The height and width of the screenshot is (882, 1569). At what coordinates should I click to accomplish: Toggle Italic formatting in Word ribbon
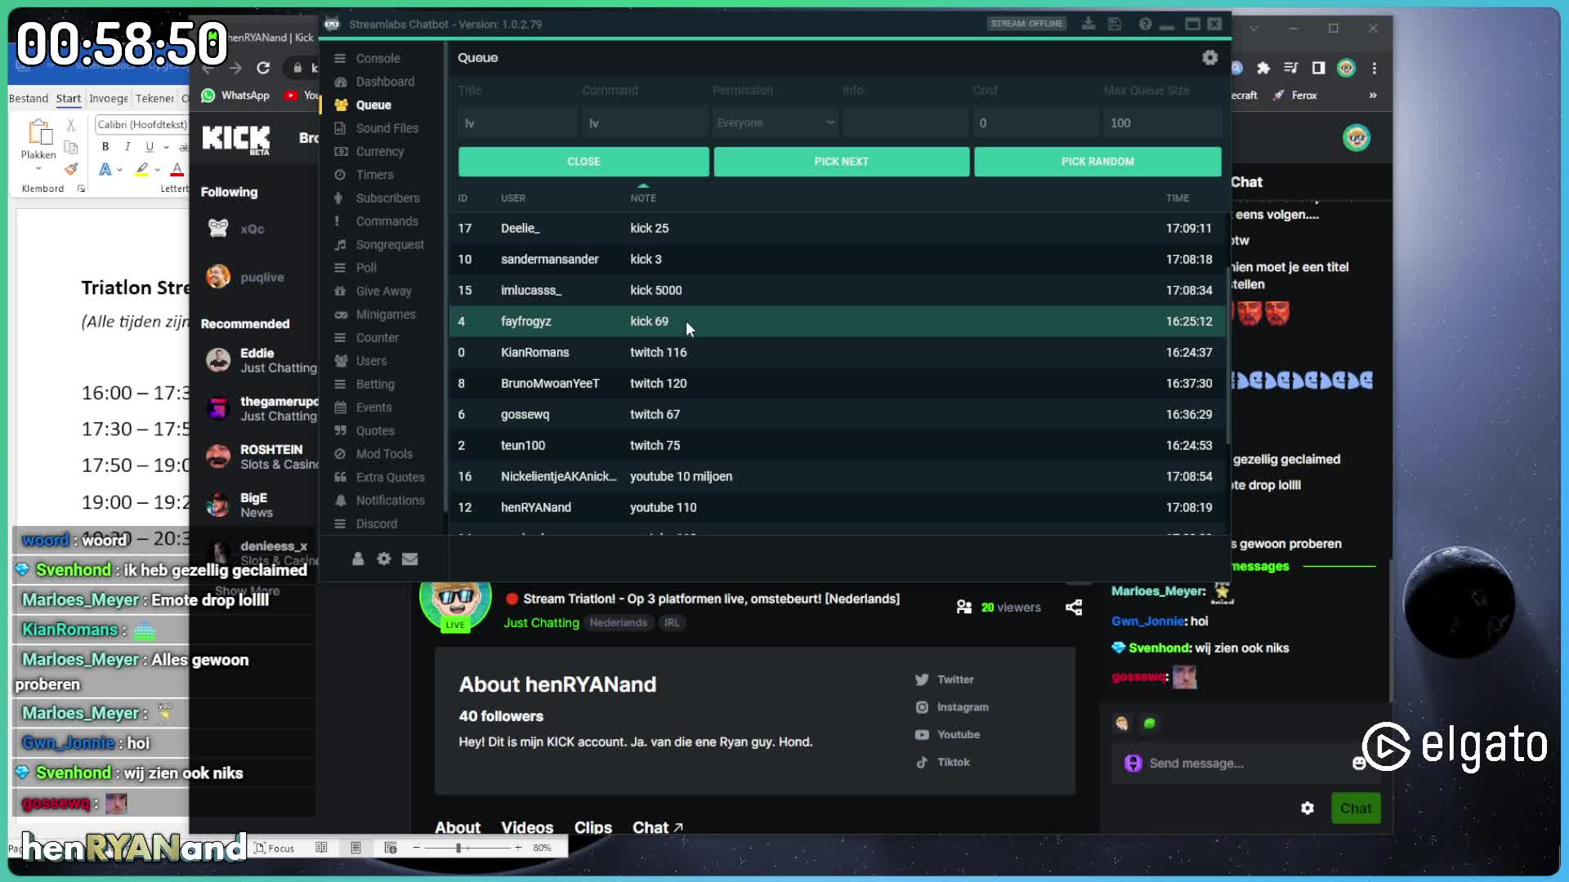[127, 146]
